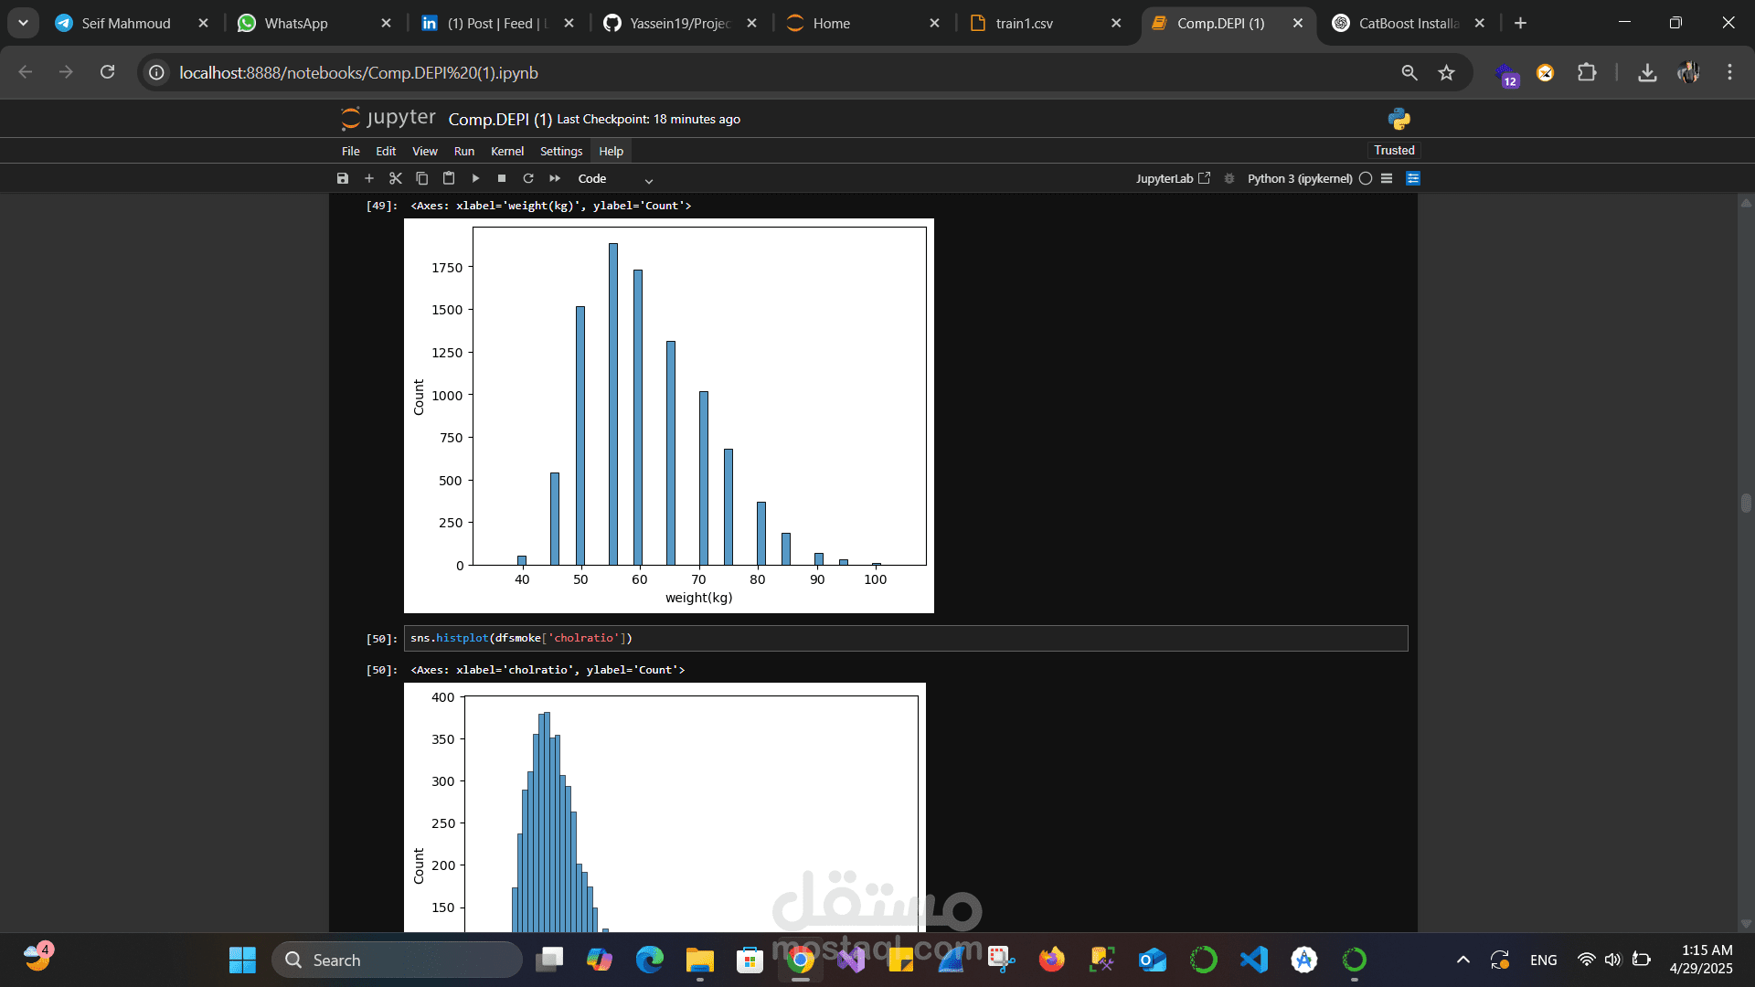The image size is (1755, 987).
Task: Click the cell 50 code input field
Action: click(905, 638)
